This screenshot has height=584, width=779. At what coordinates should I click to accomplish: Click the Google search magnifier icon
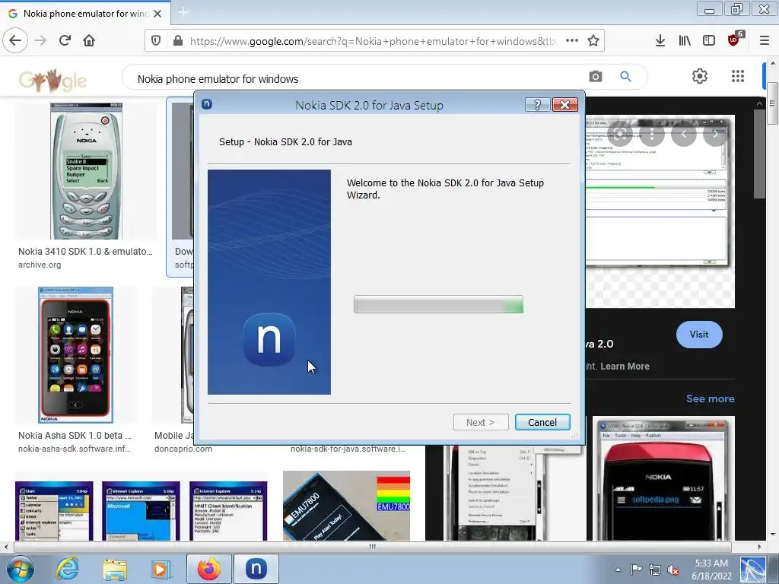625,77
